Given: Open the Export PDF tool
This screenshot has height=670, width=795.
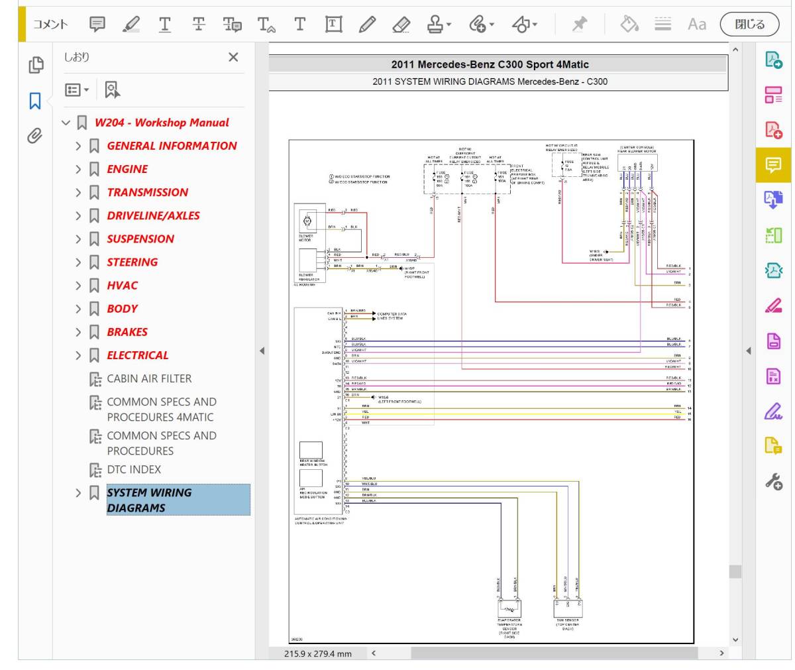Looking at the screenshot, I should click(773, 60).
